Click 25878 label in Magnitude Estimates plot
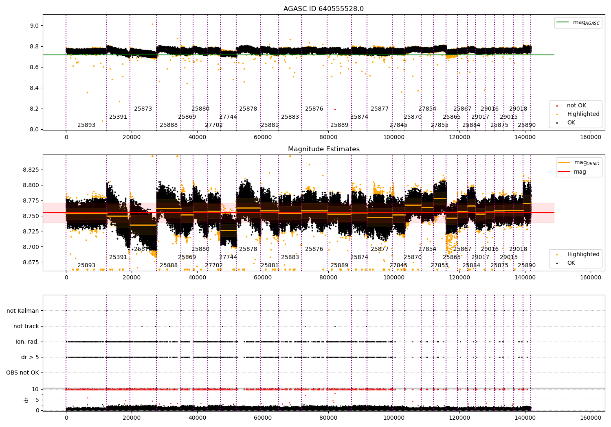611x427 pixels. point(248,249)
